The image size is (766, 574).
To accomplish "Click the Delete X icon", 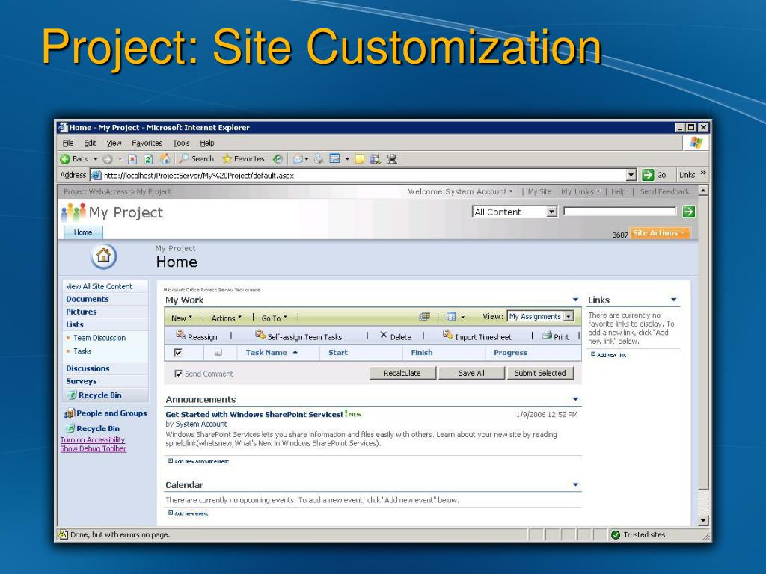I will 384,336.
